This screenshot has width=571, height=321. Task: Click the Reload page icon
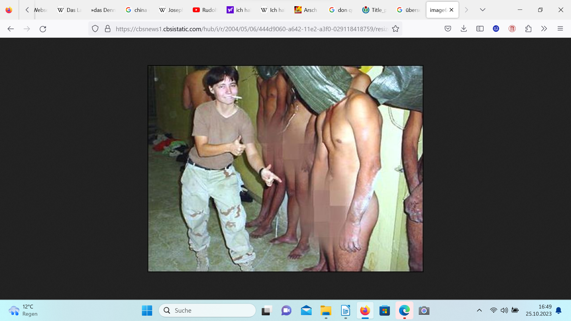tap(43, 29)
